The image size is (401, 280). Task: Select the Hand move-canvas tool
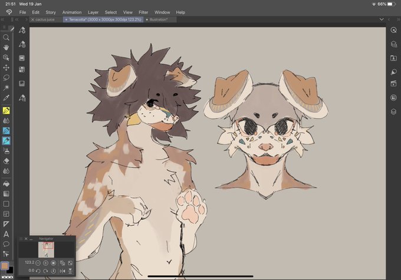tap(6, 47)
